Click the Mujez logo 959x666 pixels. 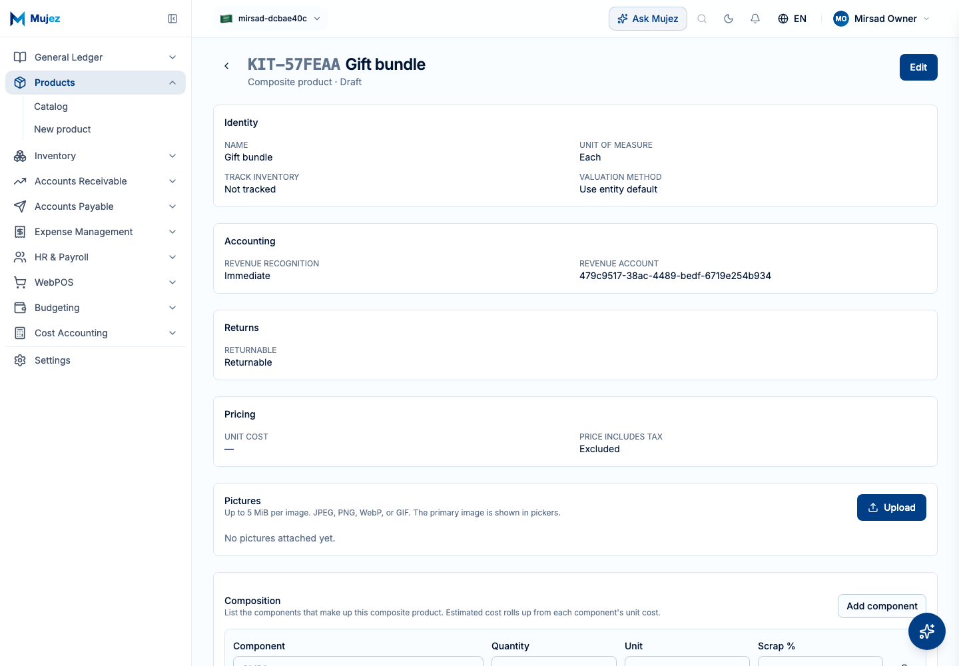click(x=35, y=19)
